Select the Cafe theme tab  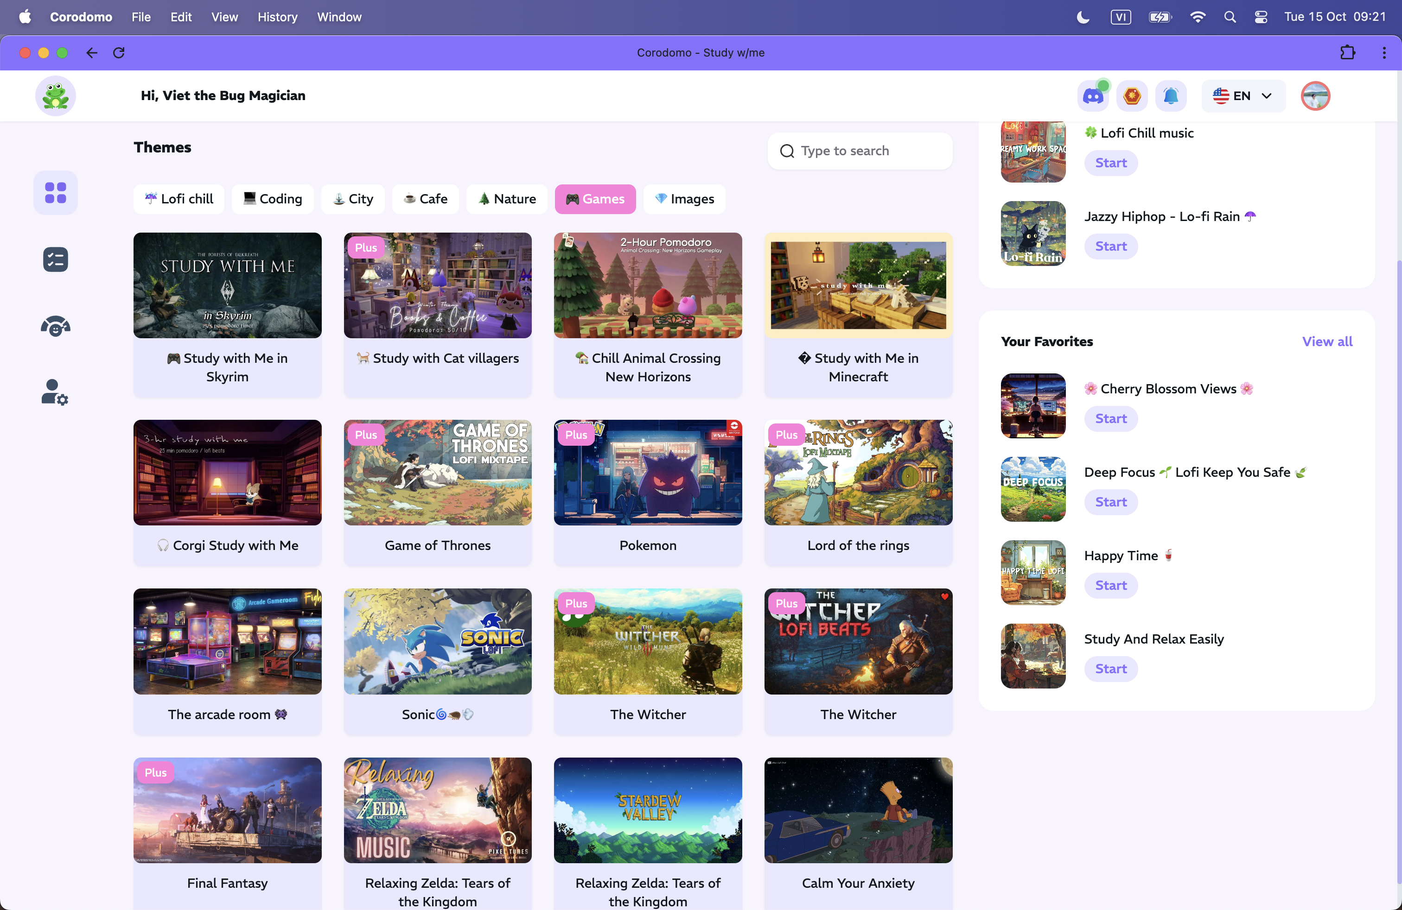point(425,199)
